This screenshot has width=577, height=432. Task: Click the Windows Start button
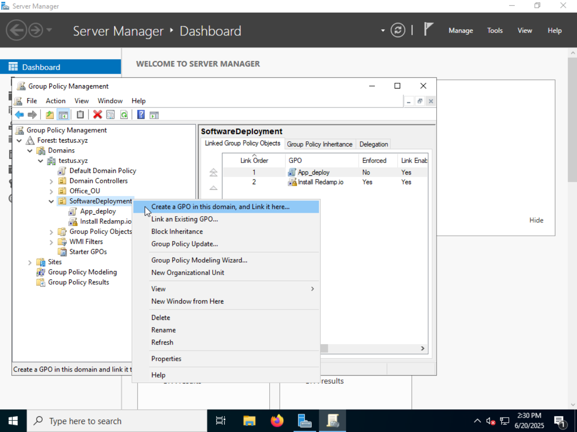pyautogui.click(x=13, y=421)
